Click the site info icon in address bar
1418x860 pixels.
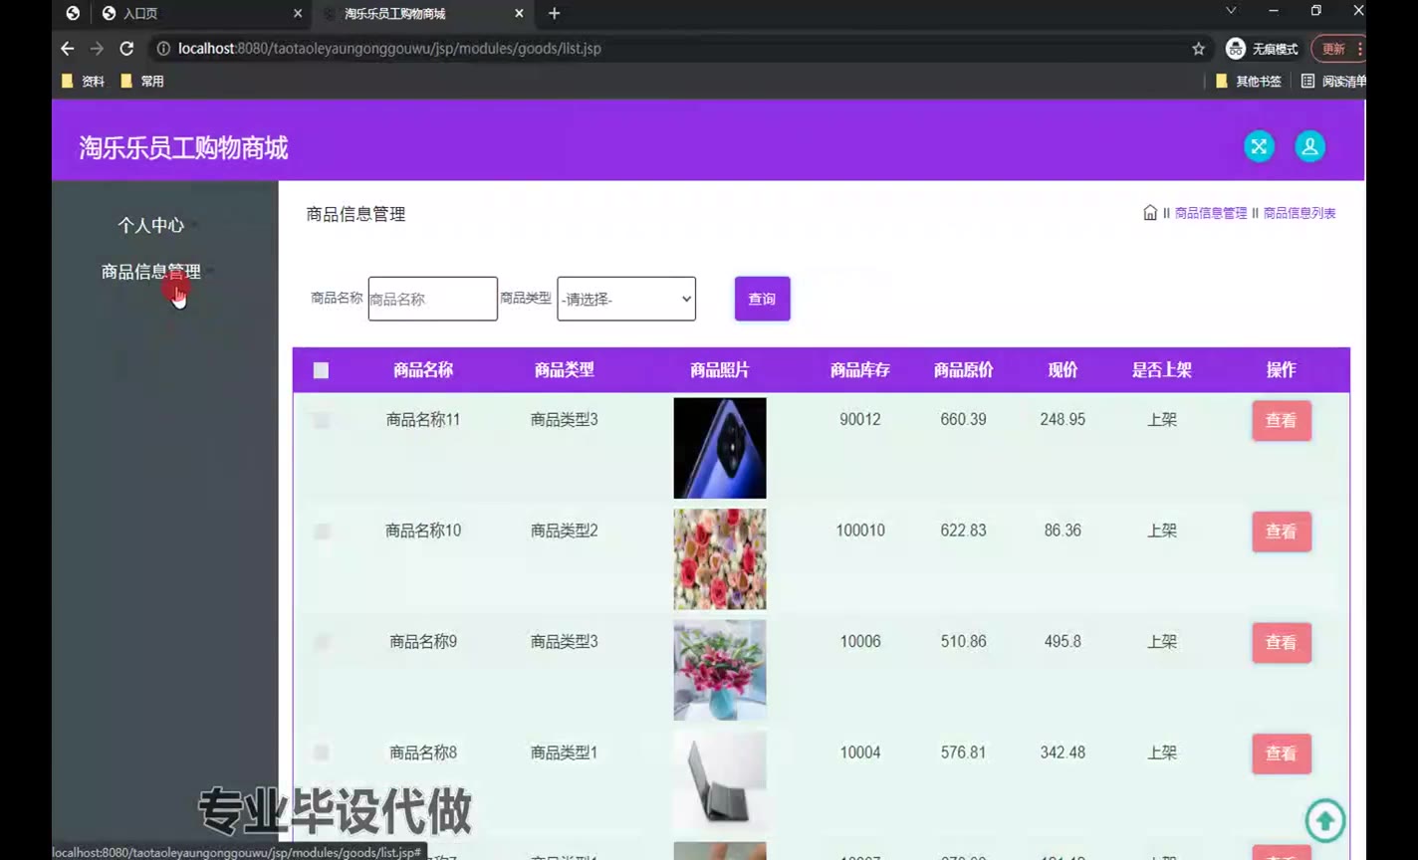click(163, 49)
